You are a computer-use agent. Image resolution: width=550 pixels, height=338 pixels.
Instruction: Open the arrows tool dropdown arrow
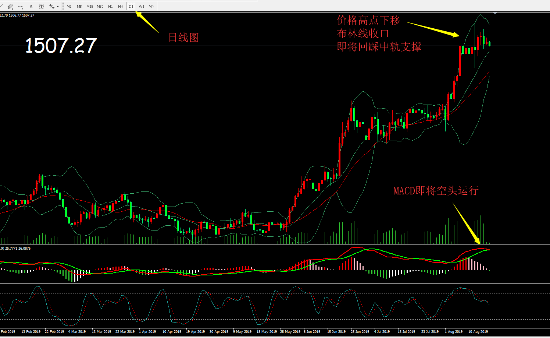(58, 6)
